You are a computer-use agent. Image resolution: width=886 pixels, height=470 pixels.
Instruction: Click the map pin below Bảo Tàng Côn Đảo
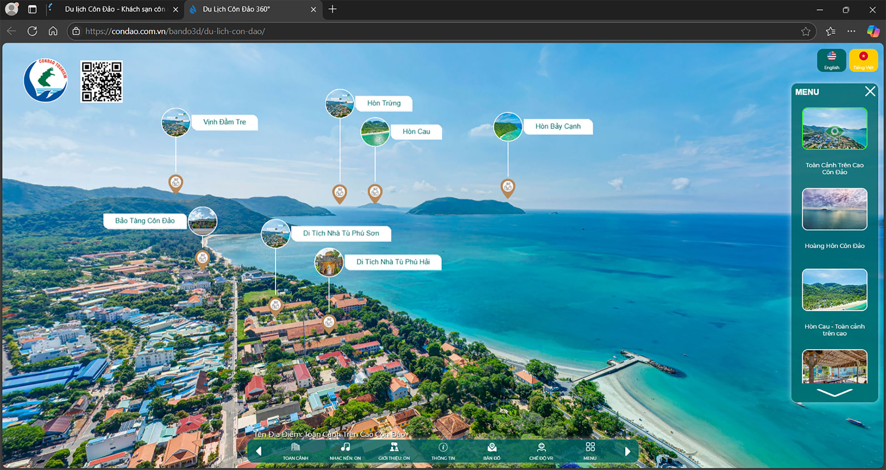tap(203, 259)
